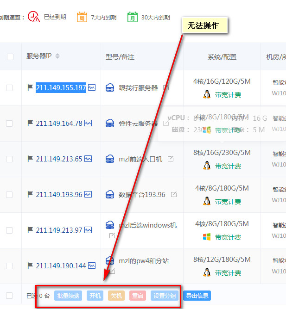
Task: Open monitoring chart for 211.149.213.97
Action: tap(88, 230)
